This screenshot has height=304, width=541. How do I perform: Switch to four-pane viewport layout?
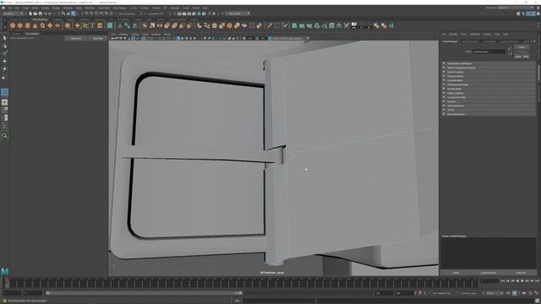point(4,110)
